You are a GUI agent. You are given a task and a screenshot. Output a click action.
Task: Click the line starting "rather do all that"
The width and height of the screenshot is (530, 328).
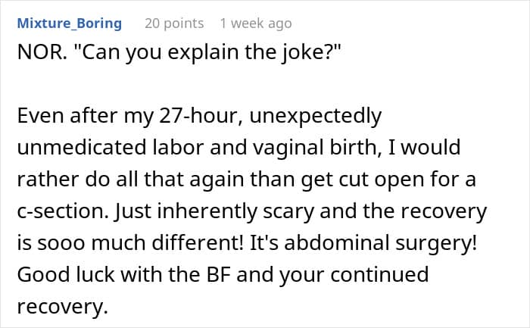tap(246, 180)
